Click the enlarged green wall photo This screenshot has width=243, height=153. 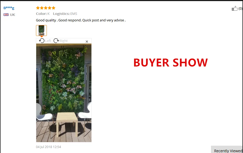pyautogui.click(x=64, y=93)
